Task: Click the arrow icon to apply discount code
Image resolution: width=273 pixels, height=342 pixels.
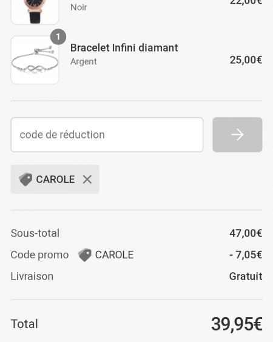Action: tap(237, 135)
